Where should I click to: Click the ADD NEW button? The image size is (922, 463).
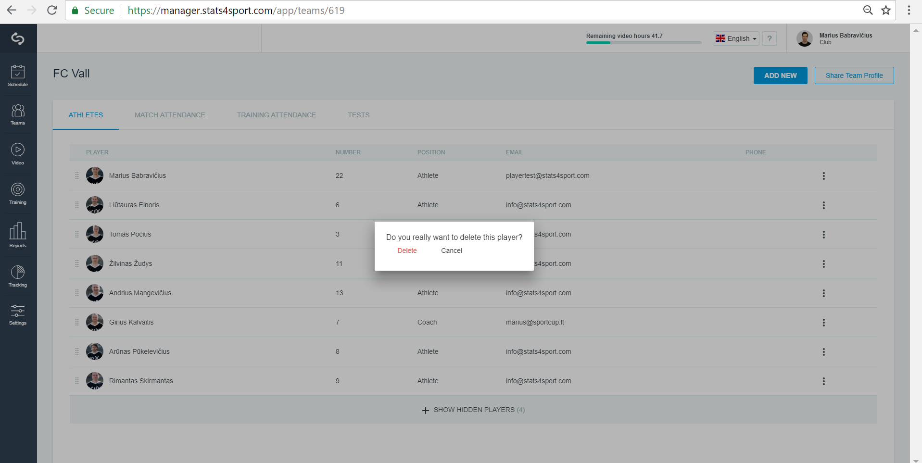(x=781, y=75)
